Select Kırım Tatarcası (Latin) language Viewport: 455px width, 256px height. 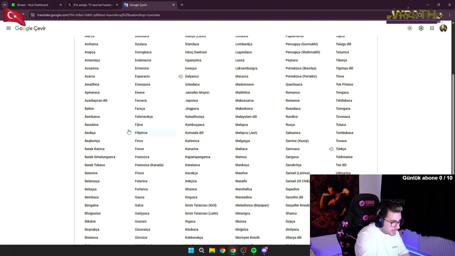coord(202,213)
